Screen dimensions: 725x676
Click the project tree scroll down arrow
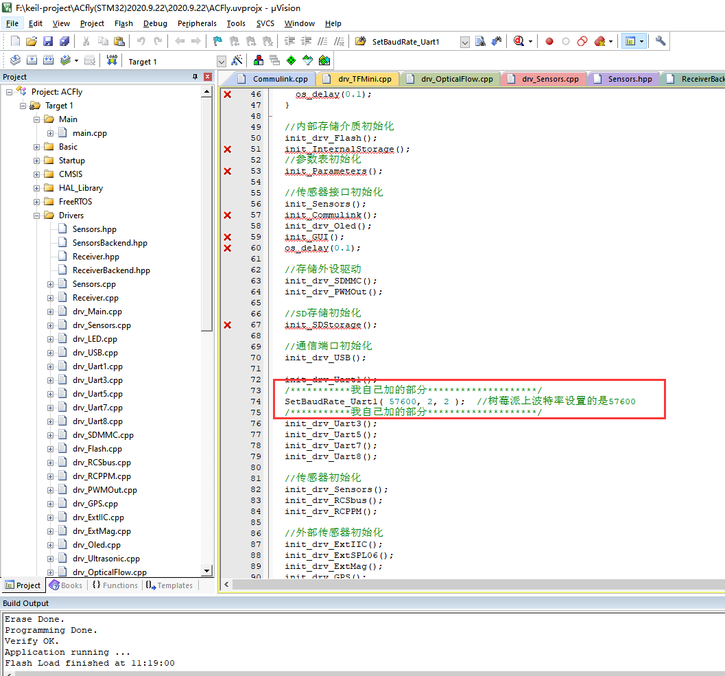pyautogui.click(x=207, y=570)
